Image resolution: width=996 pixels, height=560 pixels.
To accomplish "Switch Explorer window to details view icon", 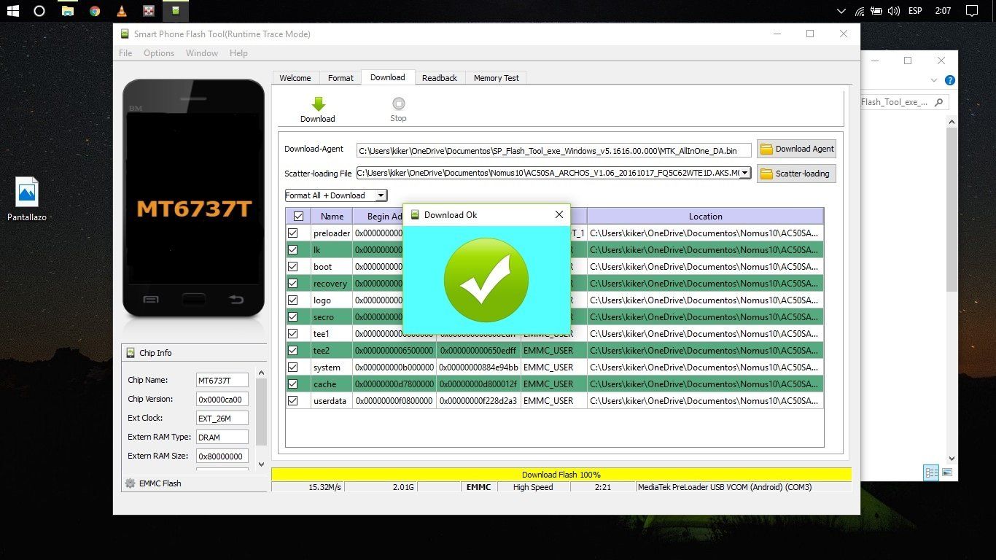I will 931,472.
